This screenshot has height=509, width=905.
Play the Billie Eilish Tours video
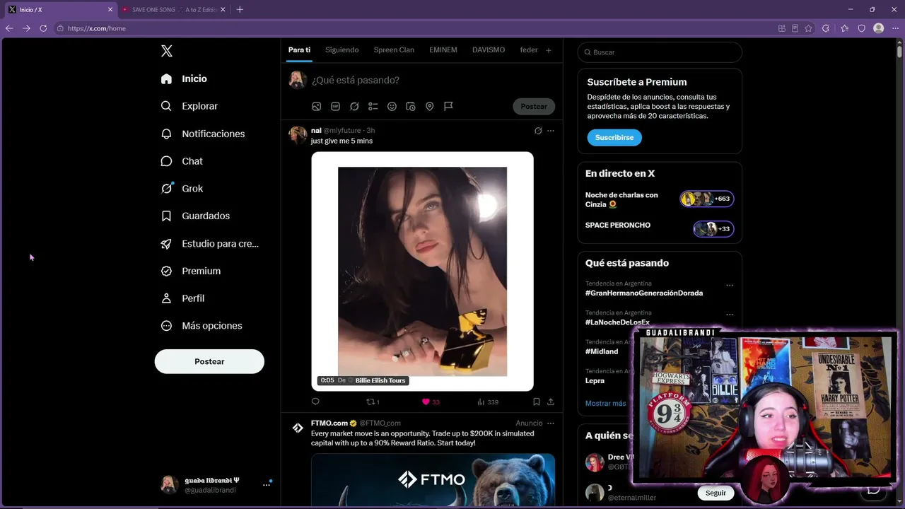[422, 271]
